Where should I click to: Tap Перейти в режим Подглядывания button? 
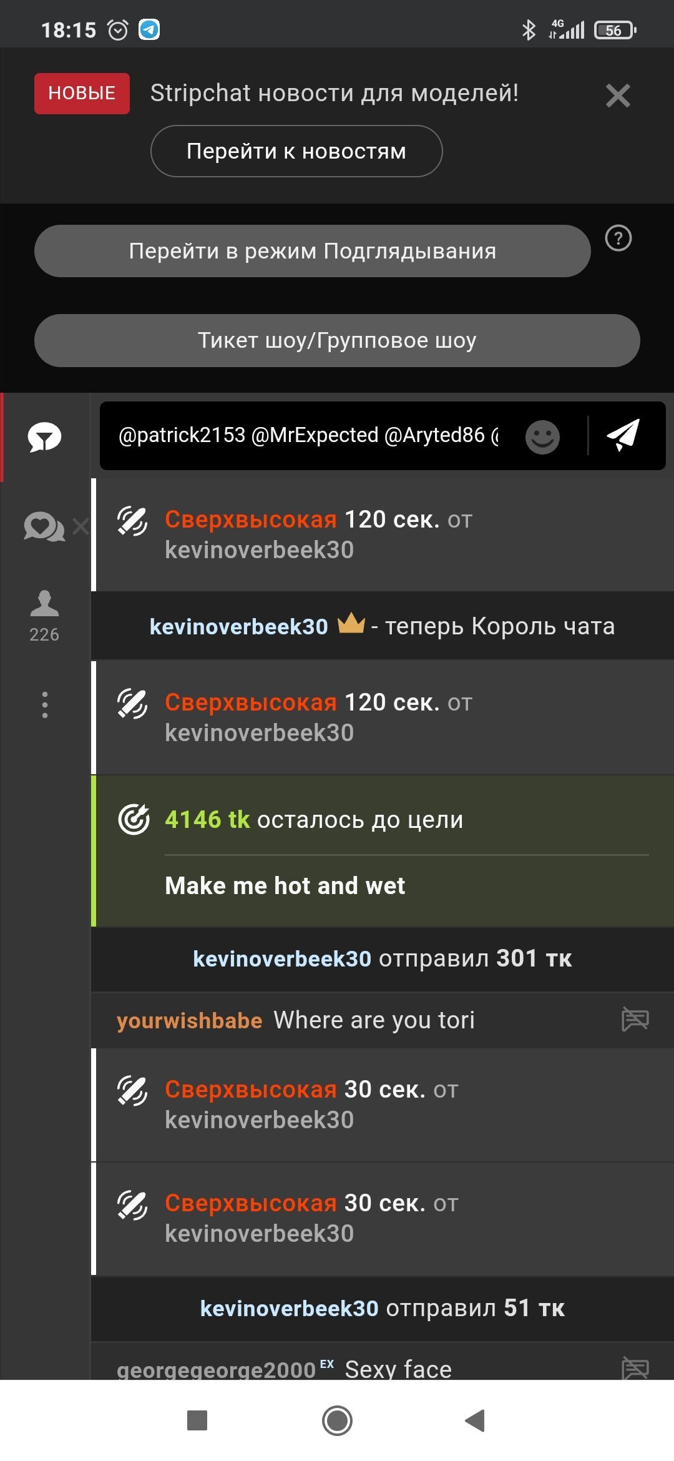[312, 251]
